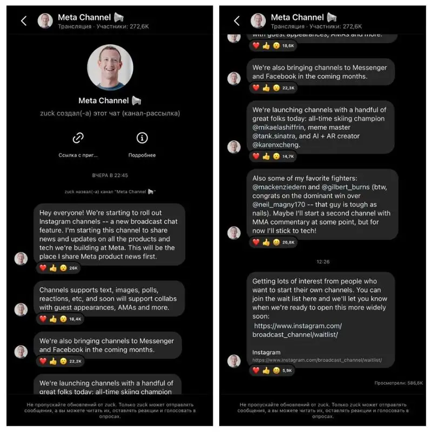This screenshot has width=432, height=432.
Task: Tap the small header avatar in left screen
Action: [45, 21]
